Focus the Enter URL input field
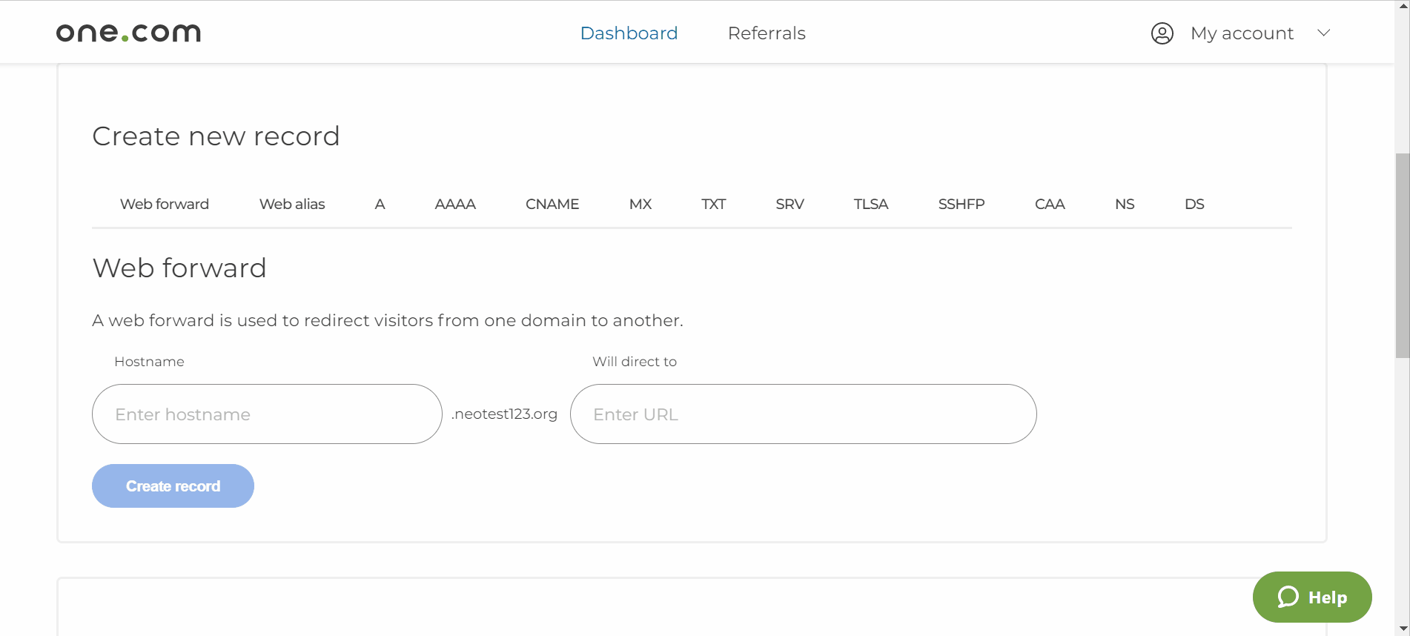 803,414
